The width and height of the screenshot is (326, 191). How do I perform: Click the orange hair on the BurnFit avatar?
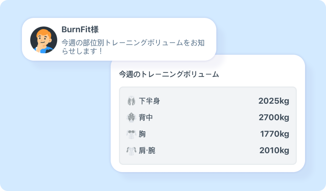[44, 33]
